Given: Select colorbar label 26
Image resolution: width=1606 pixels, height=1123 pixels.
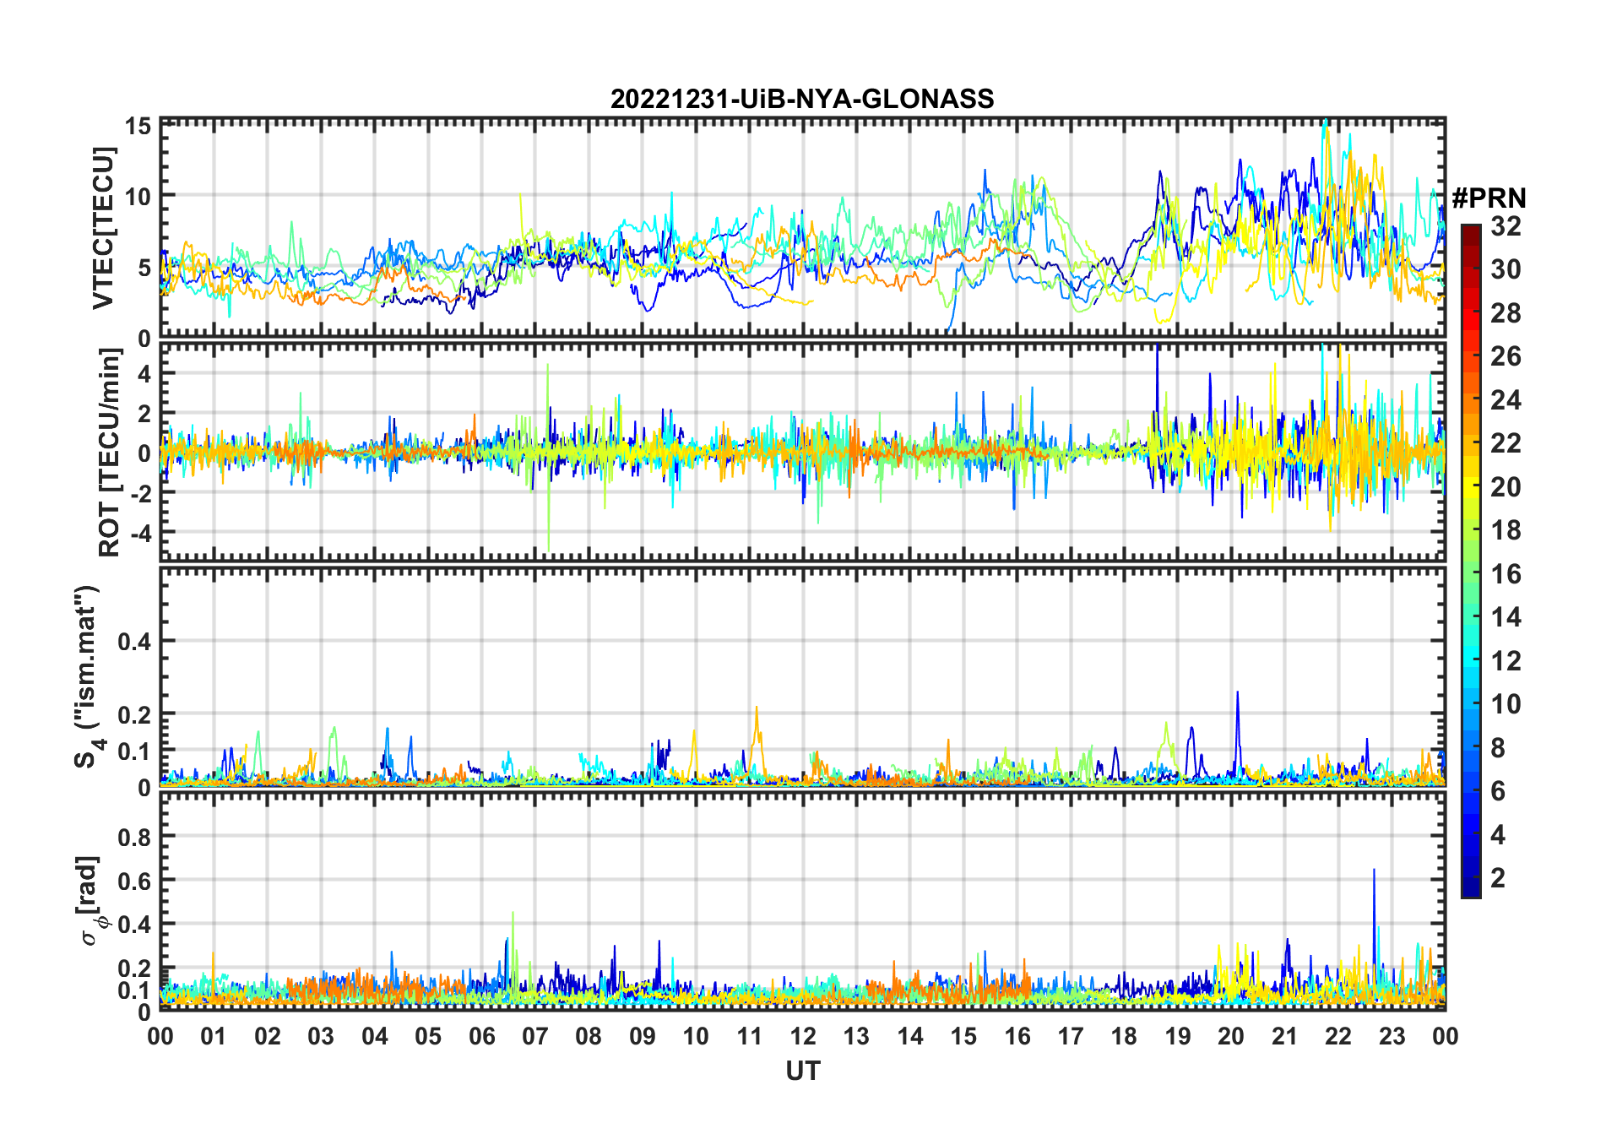Looking at the screenshot, I should (1506, 356).
